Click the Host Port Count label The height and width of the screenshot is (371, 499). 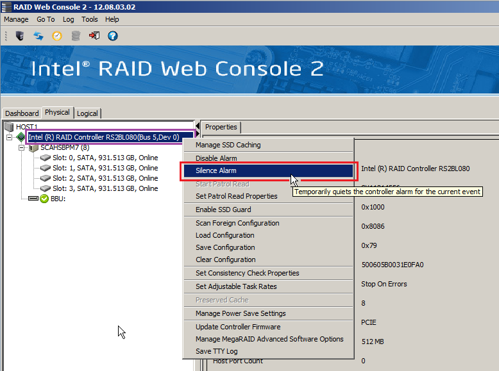(238, 361)
